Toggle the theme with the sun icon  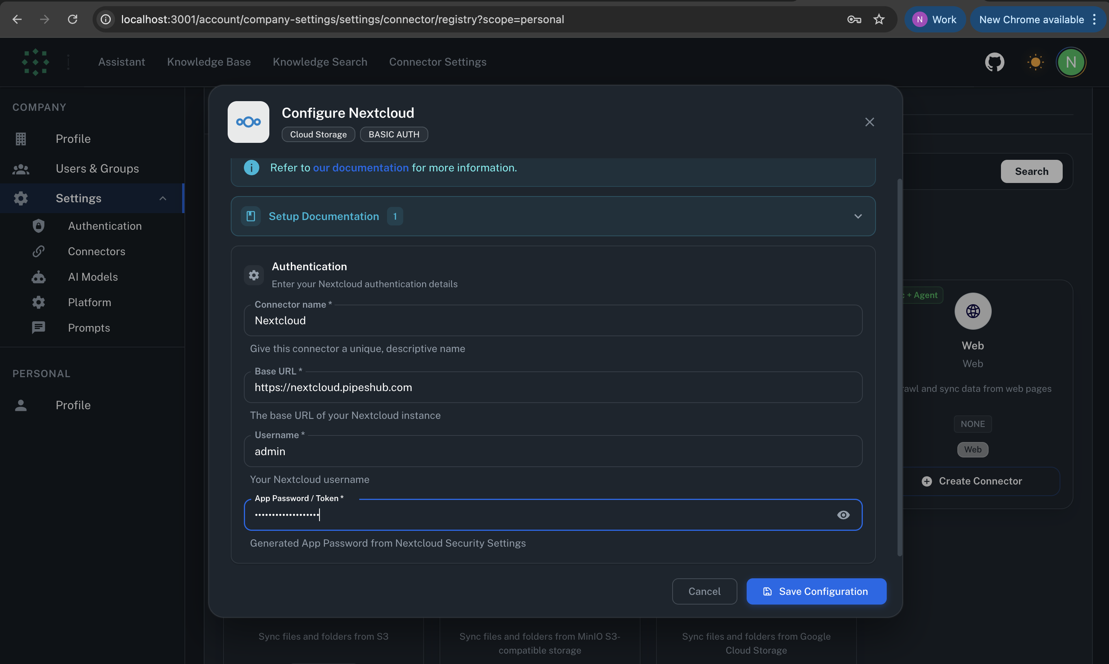(x=1035, y=62)
